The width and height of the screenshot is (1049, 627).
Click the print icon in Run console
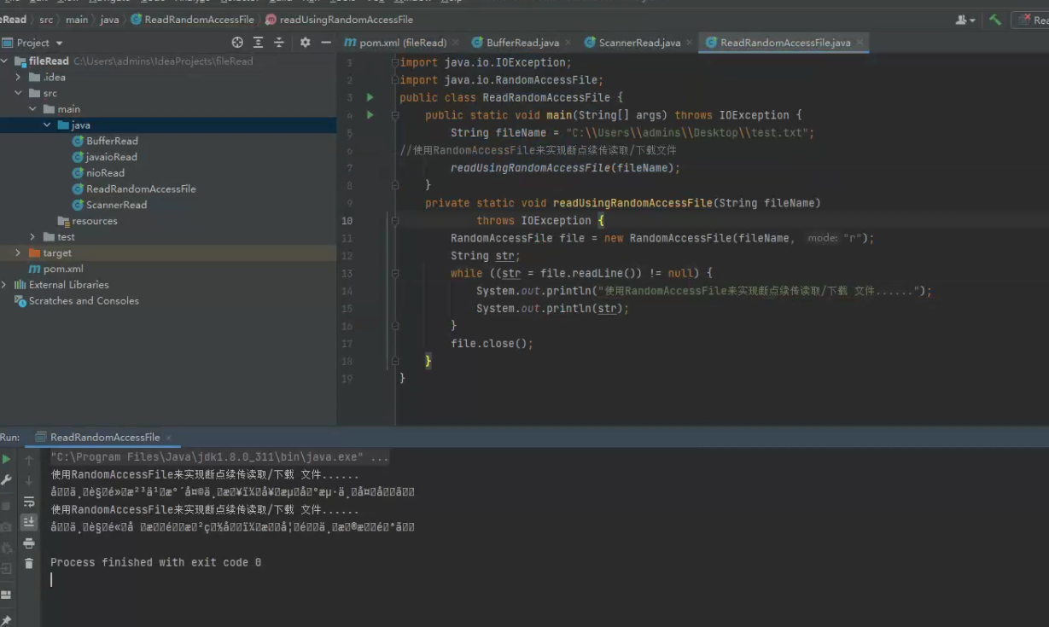point(29,543)
